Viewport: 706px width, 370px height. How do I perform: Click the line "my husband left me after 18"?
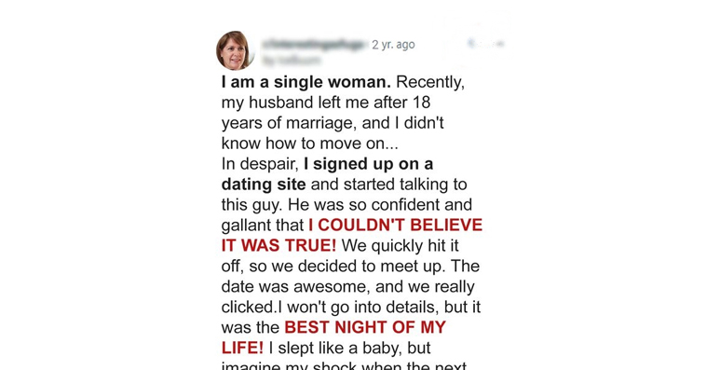[x=326, y=103]
